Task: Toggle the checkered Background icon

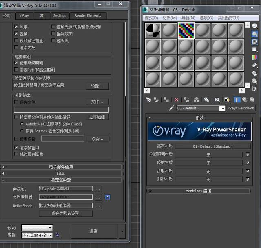Action: tap(254, 41)
